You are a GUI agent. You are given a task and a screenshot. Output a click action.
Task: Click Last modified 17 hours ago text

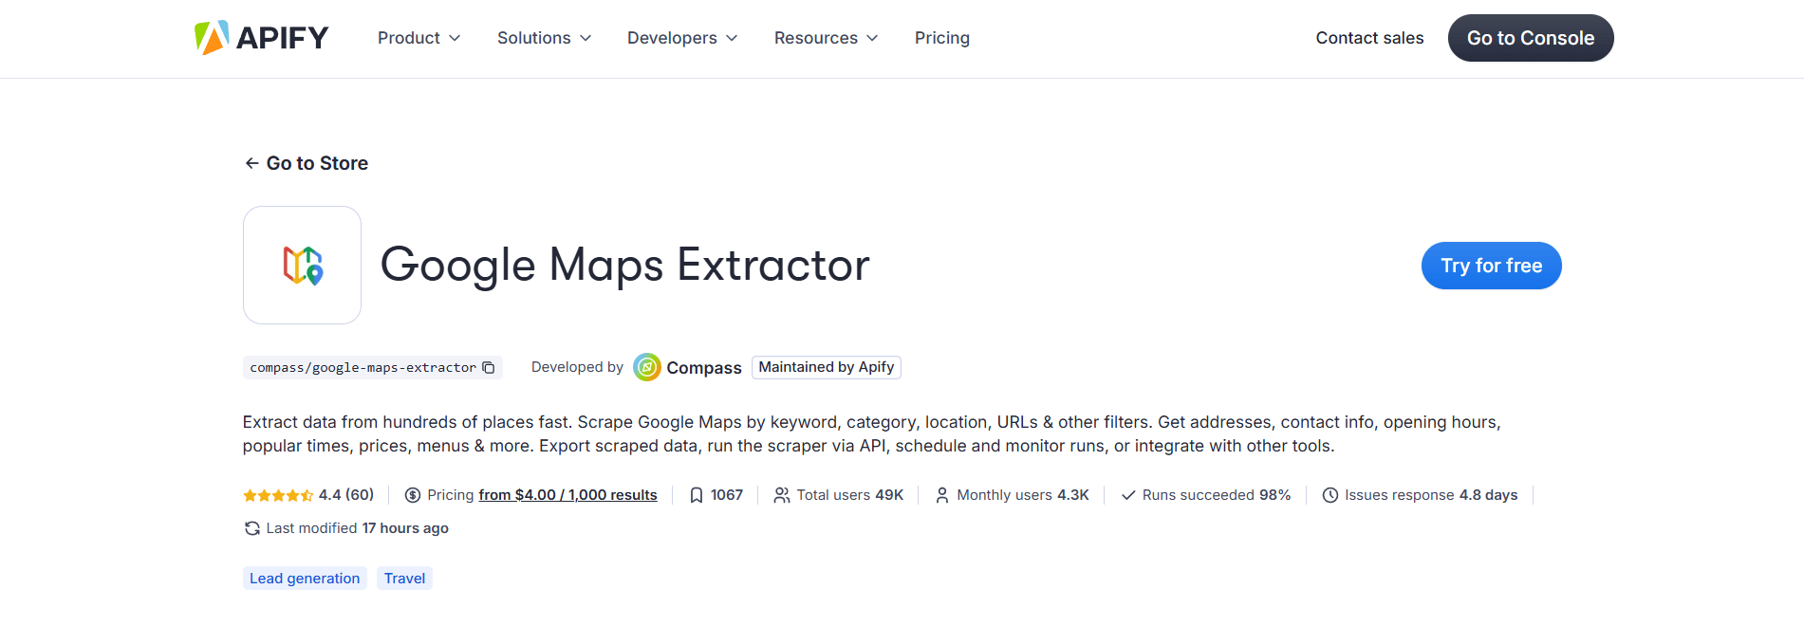tap(358, 528)
